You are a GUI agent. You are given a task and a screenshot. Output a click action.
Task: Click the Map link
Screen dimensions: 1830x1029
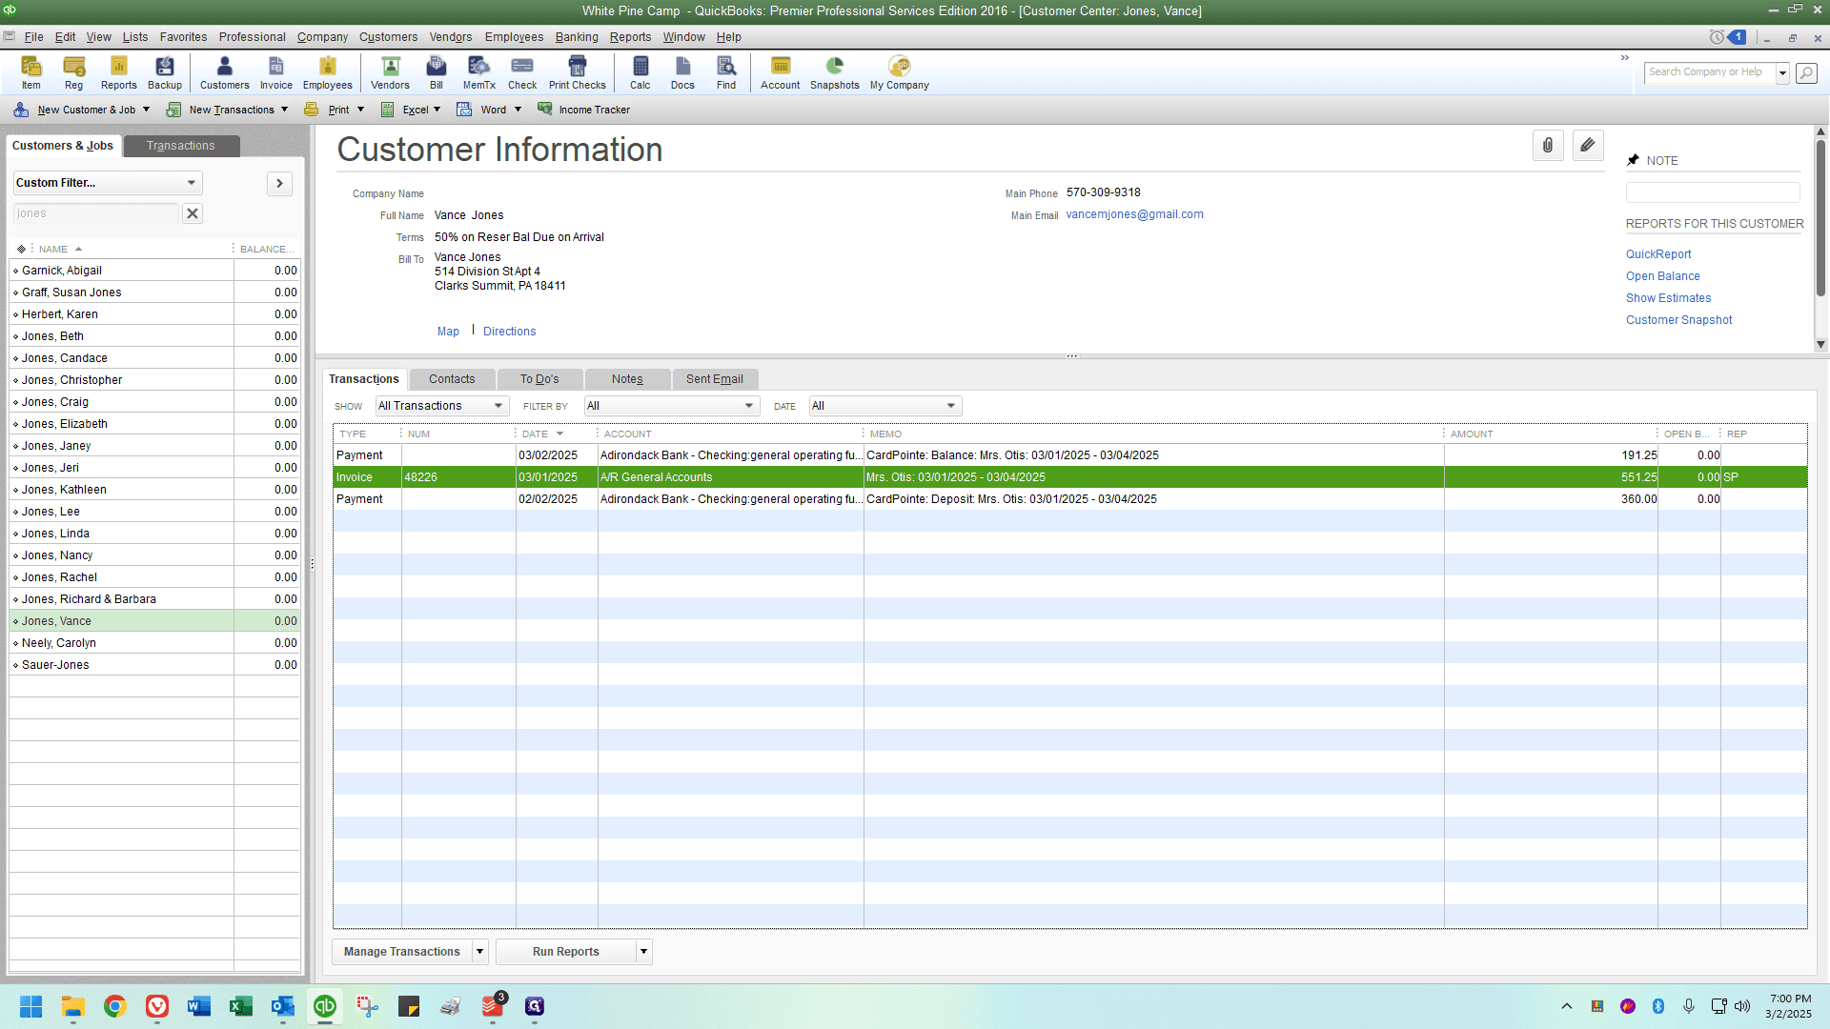click(x=448, y=332)
